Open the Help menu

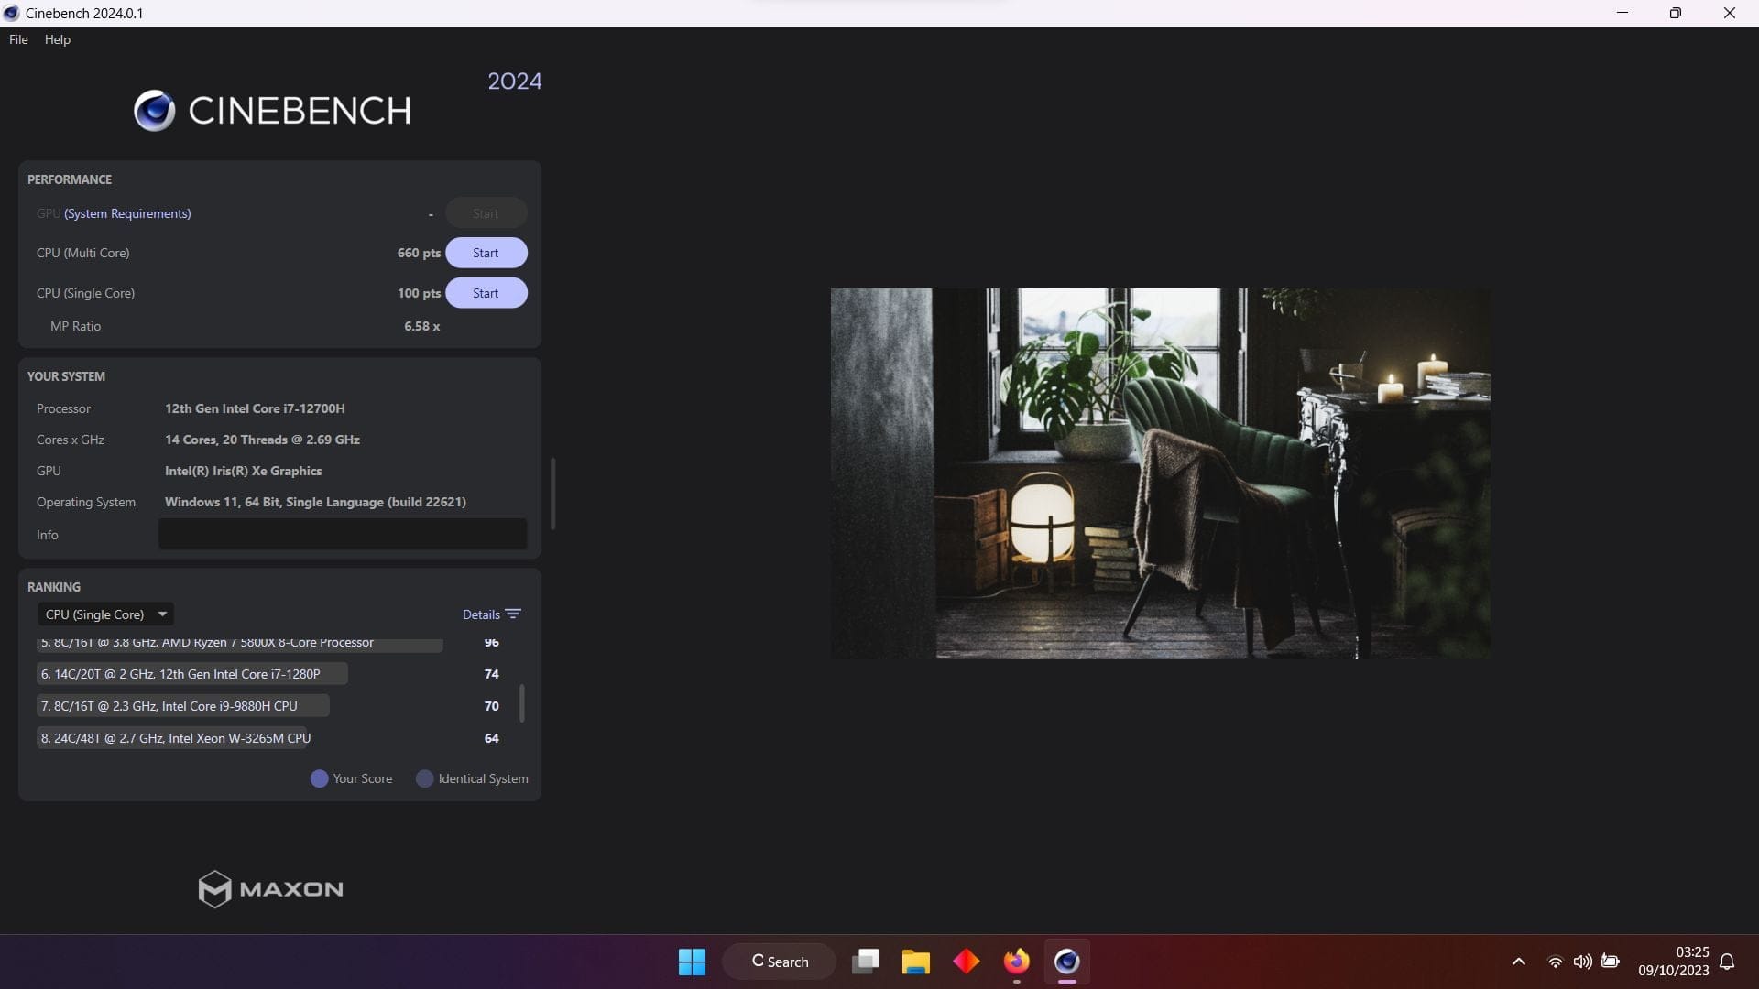57,39
